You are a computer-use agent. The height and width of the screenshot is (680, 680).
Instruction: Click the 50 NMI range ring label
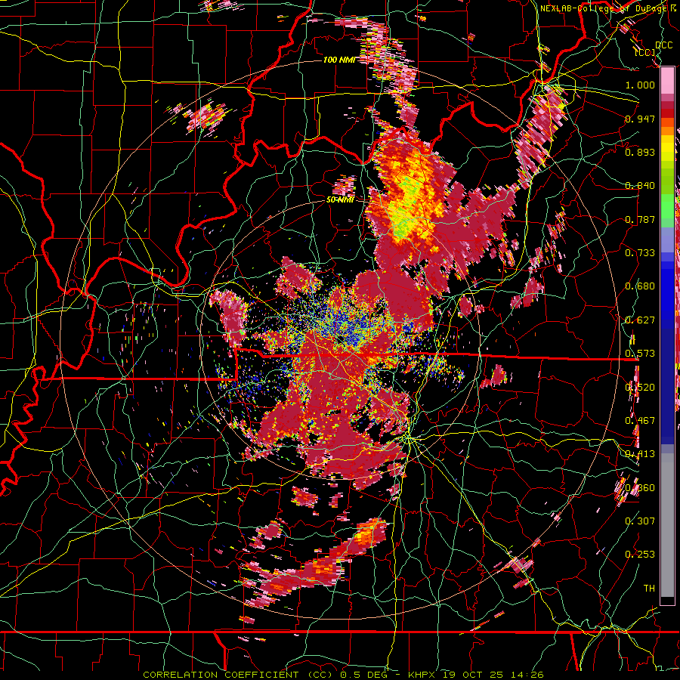(340, 200)
